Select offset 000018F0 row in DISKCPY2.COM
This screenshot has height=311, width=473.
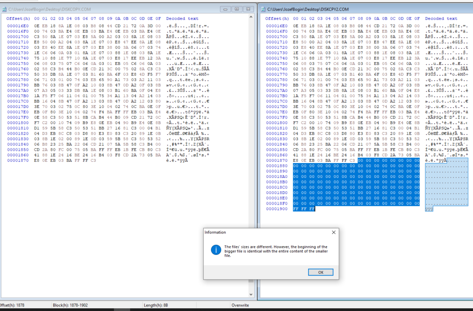367,204
